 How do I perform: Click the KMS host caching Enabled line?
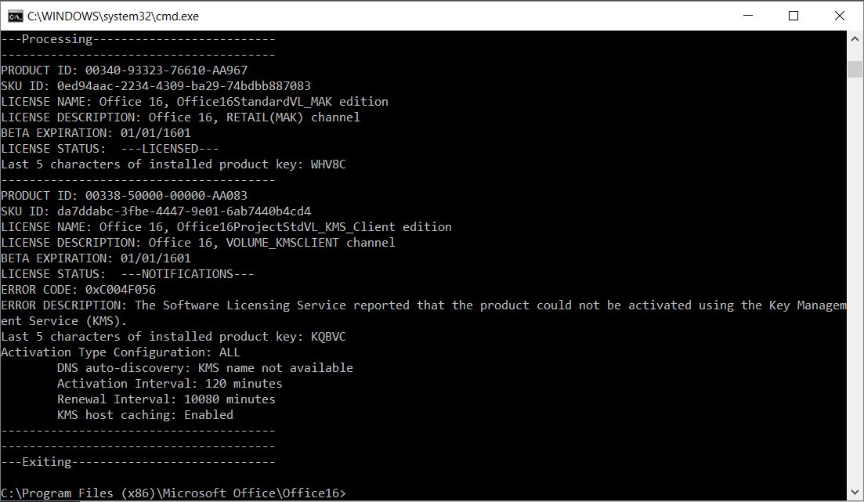tap(145, 415)
